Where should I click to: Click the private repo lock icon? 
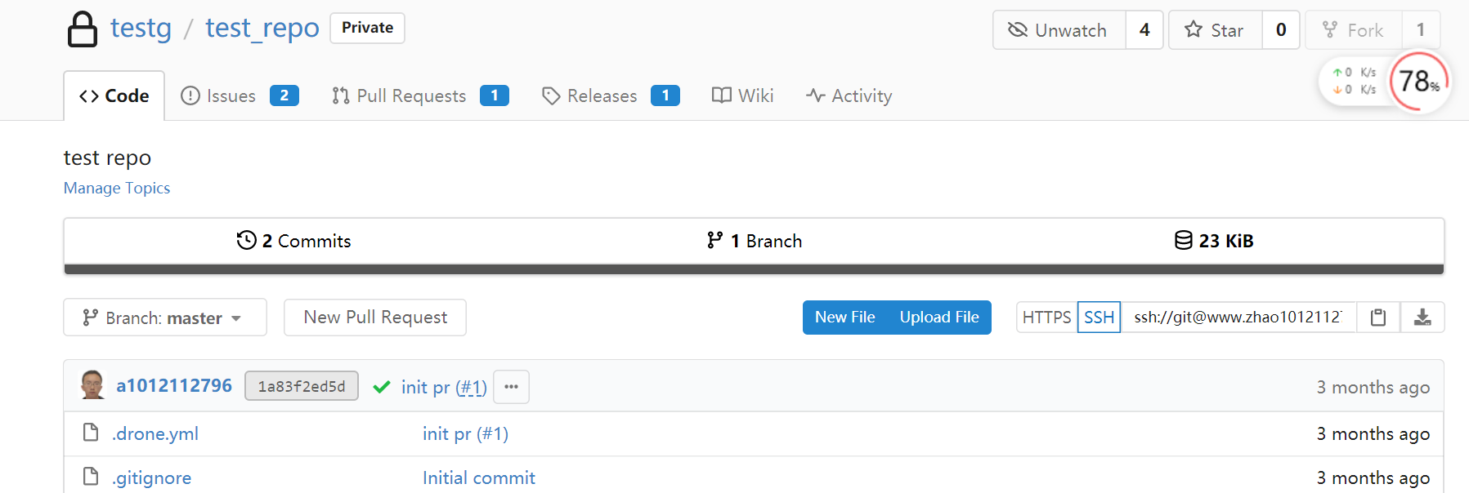(x=82, y=29)
